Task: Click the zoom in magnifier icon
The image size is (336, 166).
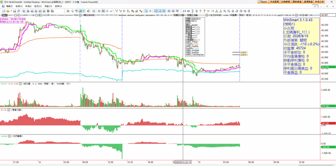Action: point(224,11)
